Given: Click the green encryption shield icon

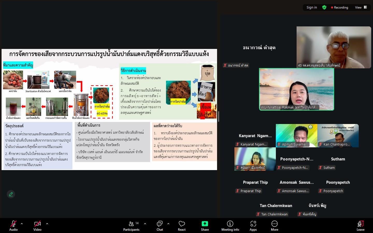Looking at the screenshot, I should [x=324, y=8].
